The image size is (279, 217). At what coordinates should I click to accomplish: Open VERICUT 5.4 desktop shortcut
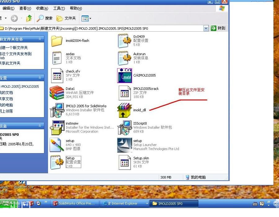[23, 185]
